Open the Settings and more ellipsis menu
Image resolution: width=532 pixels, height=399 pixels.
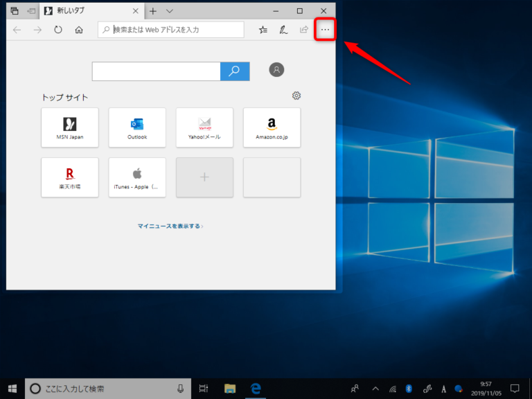[x=325, y=30]
